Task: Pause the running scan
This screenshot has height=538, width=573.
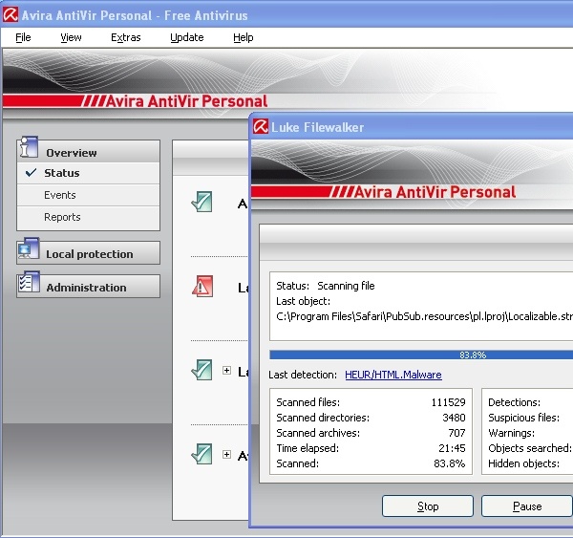Action: click(x=527, y=506)
